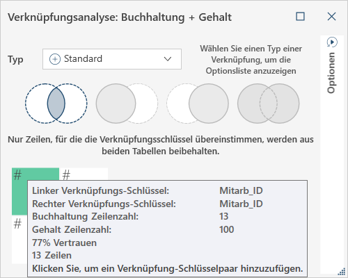Click the "77% Vertrauen" tooltip line
This screenshot has height=278, width=348.
click(64, 243)
